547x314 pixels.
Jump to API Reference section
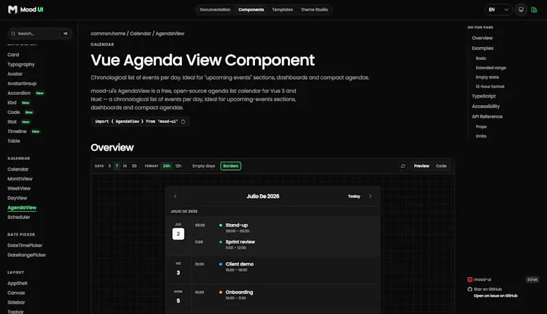[x=488, y=117]
